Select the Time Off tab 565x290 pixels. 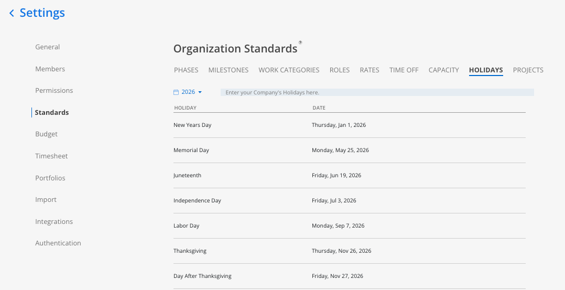pyautogui.click(x=404, y=70)
